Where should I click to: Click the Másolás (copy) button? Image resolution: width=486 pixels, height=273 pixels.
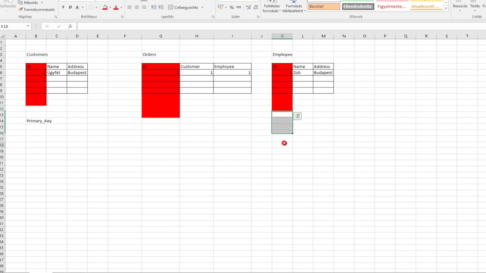tap(28, 3)
